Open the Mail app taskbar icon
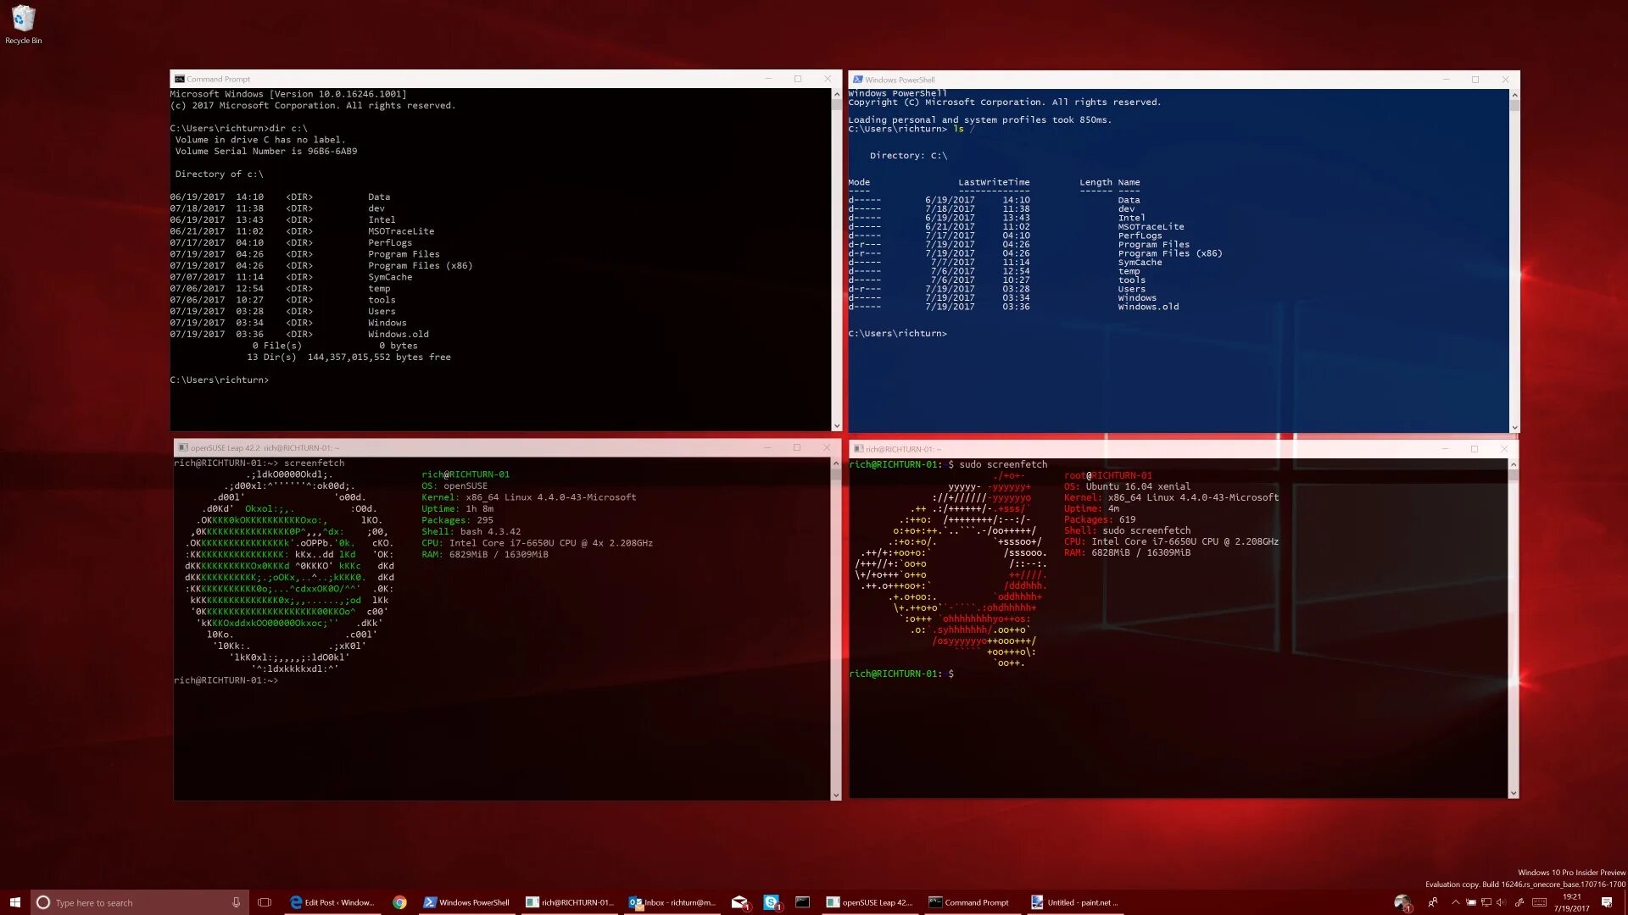 pos(740,902)
